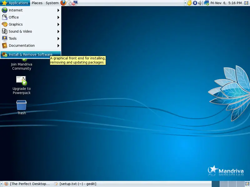250x187 pixels.
Task: Open the blue download-arrow update applet
Action: tap(195, 3)
